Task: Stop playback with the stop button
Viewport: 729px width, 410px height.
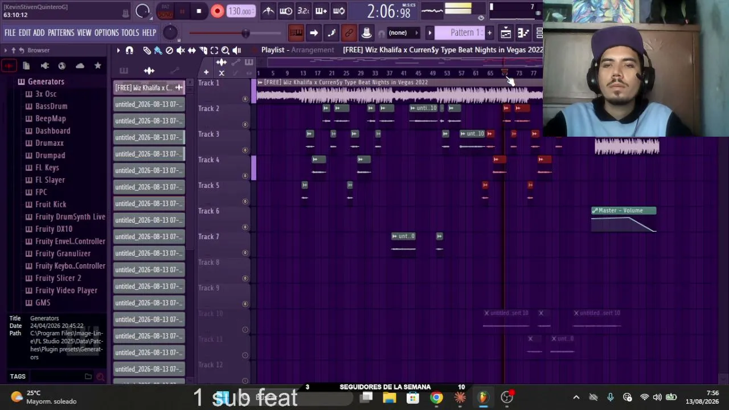Action: point(199,11)
